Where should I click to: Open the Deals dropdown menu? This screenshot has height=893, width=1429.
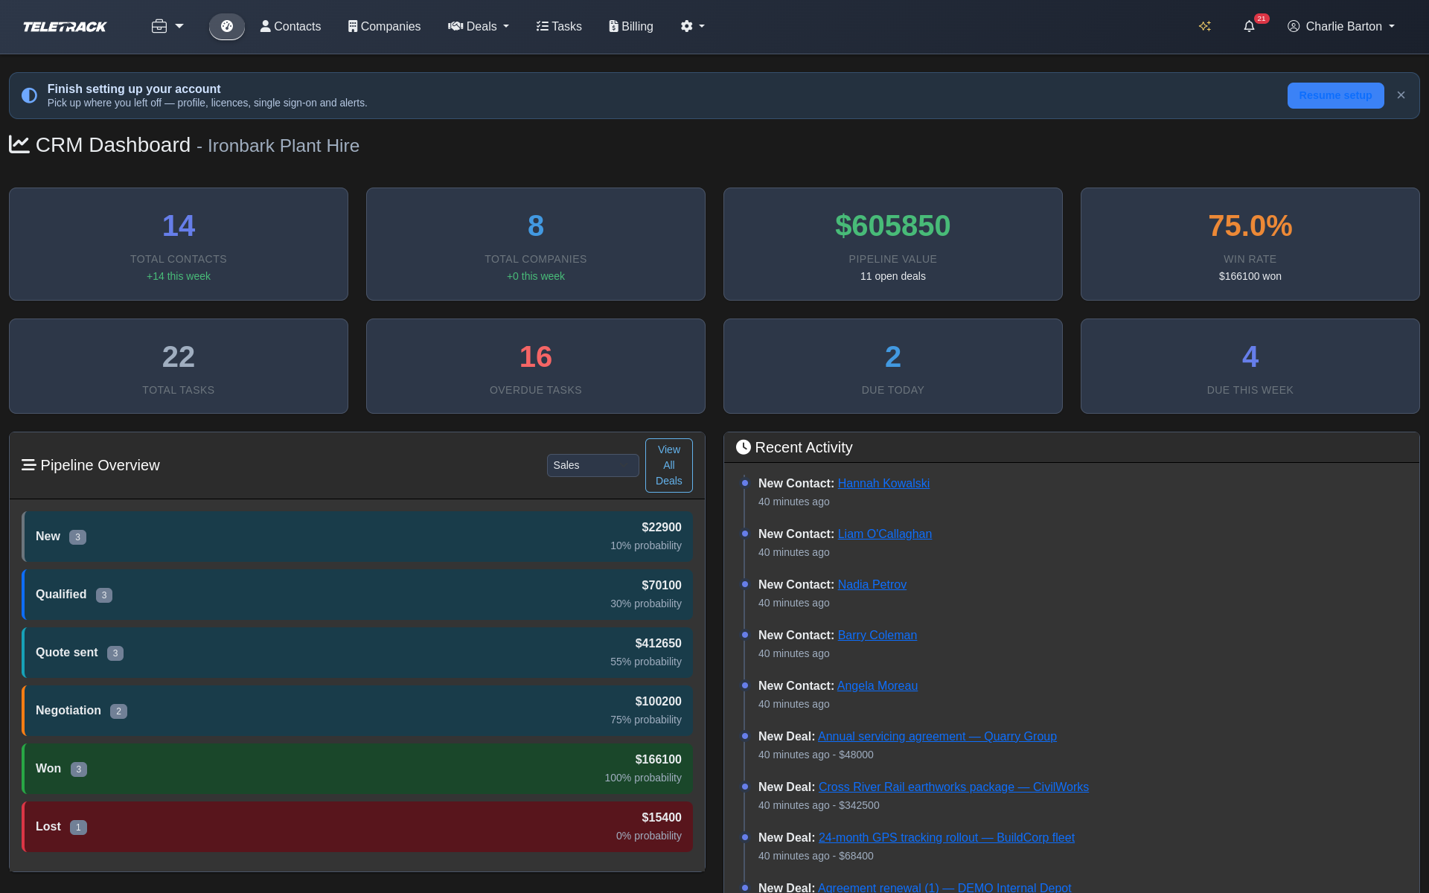coord(479,26)
